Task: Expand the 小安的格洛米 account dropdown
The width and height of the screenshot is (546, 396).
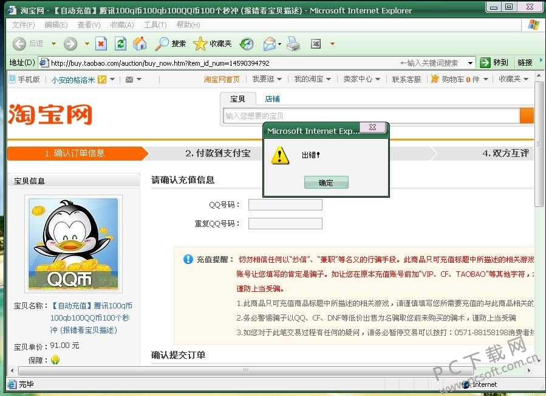Action: [x=112, y=80]
